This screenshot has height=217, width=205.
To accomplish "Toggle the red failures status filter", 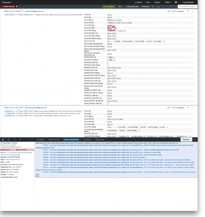I will (x=162, y=7).
